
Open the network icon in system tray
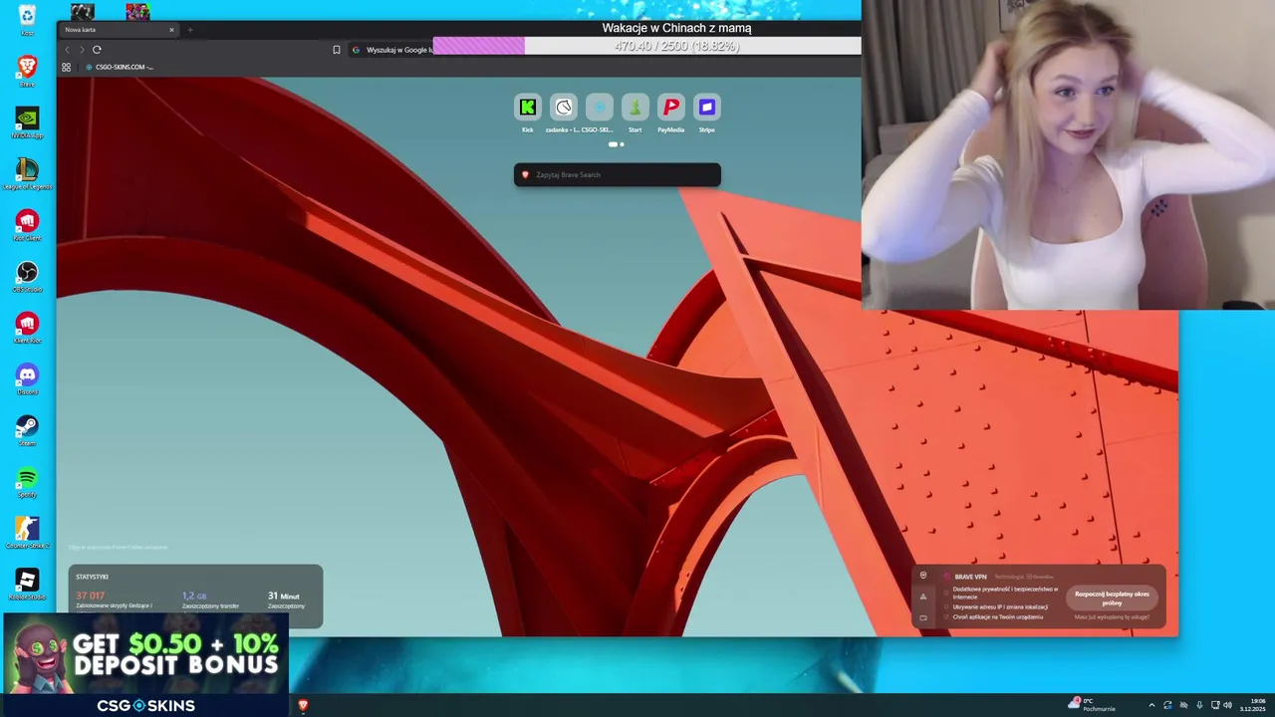tap(1214, 705)
